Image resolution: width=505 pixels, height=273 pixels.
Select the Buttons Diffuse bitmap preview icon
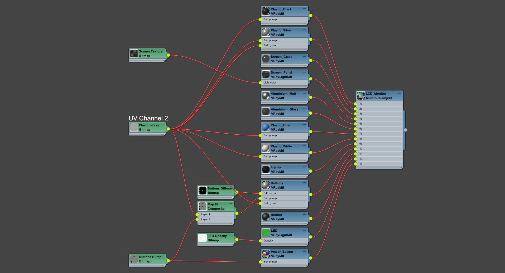[x=202, y=191]
